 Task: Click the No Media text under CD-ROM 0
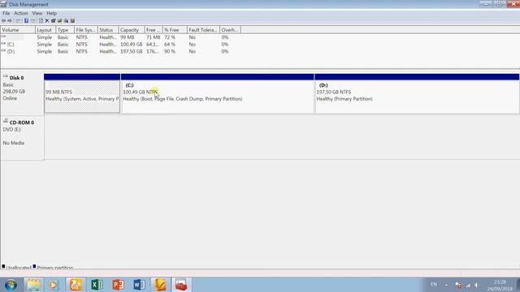(14, 143)
